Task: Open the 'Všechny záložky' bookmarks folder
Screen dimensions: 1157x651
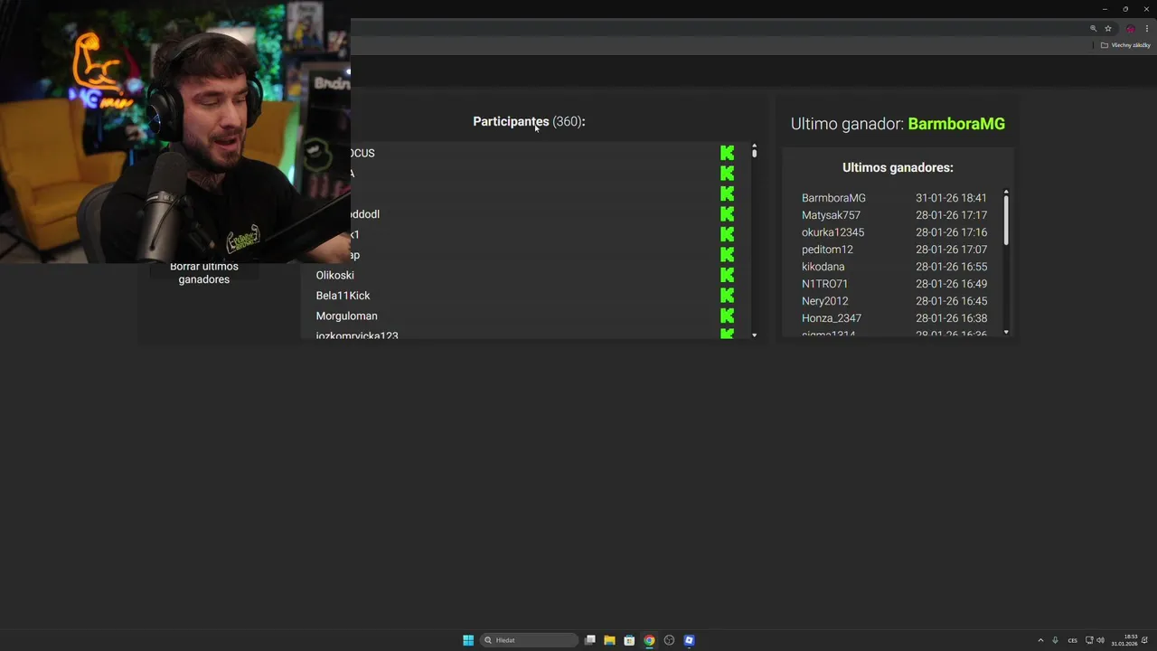Action: (x=1125, y=45)
